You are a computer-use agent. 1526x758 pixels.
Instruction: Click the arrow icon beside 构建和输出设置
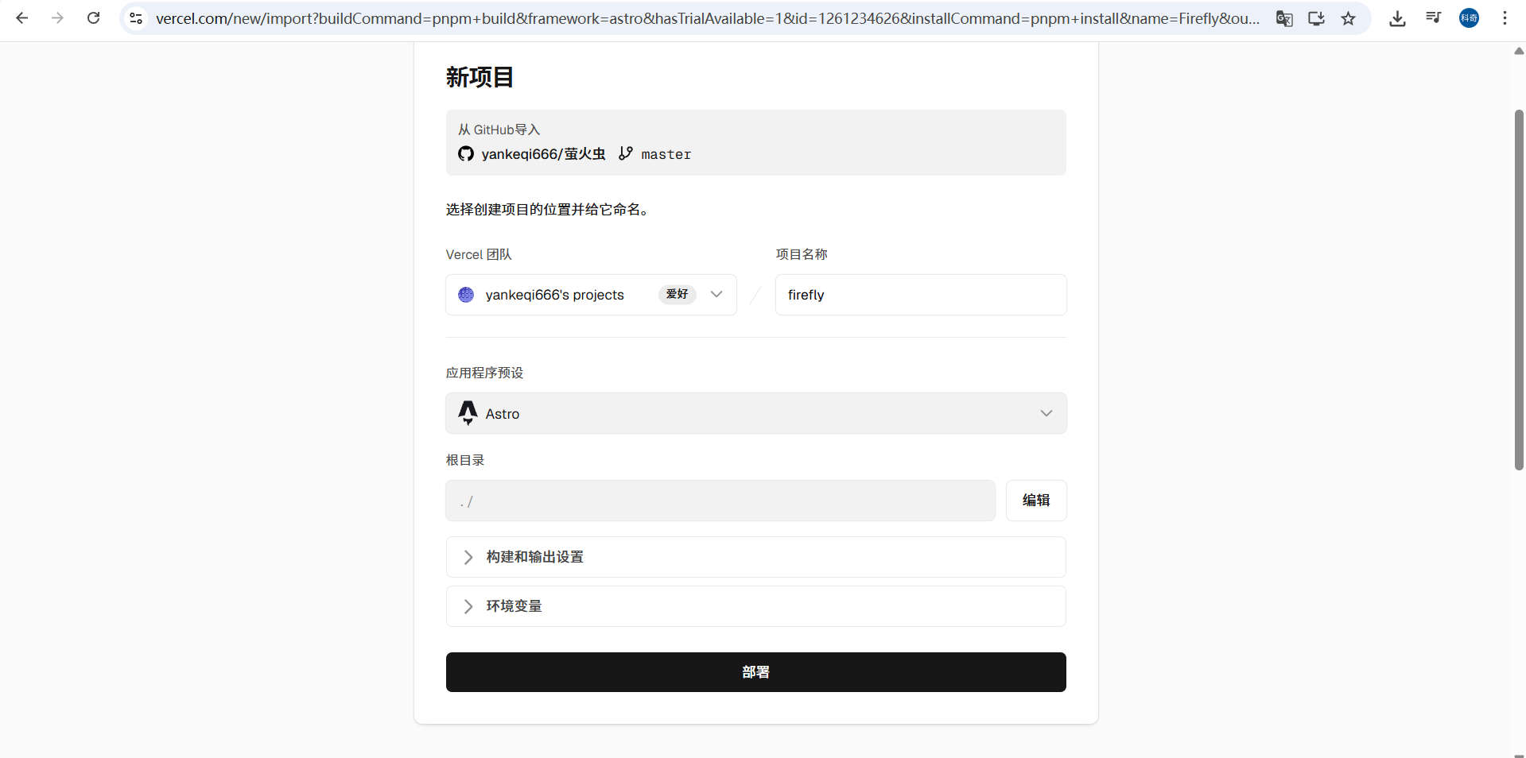tap(468, 557)
